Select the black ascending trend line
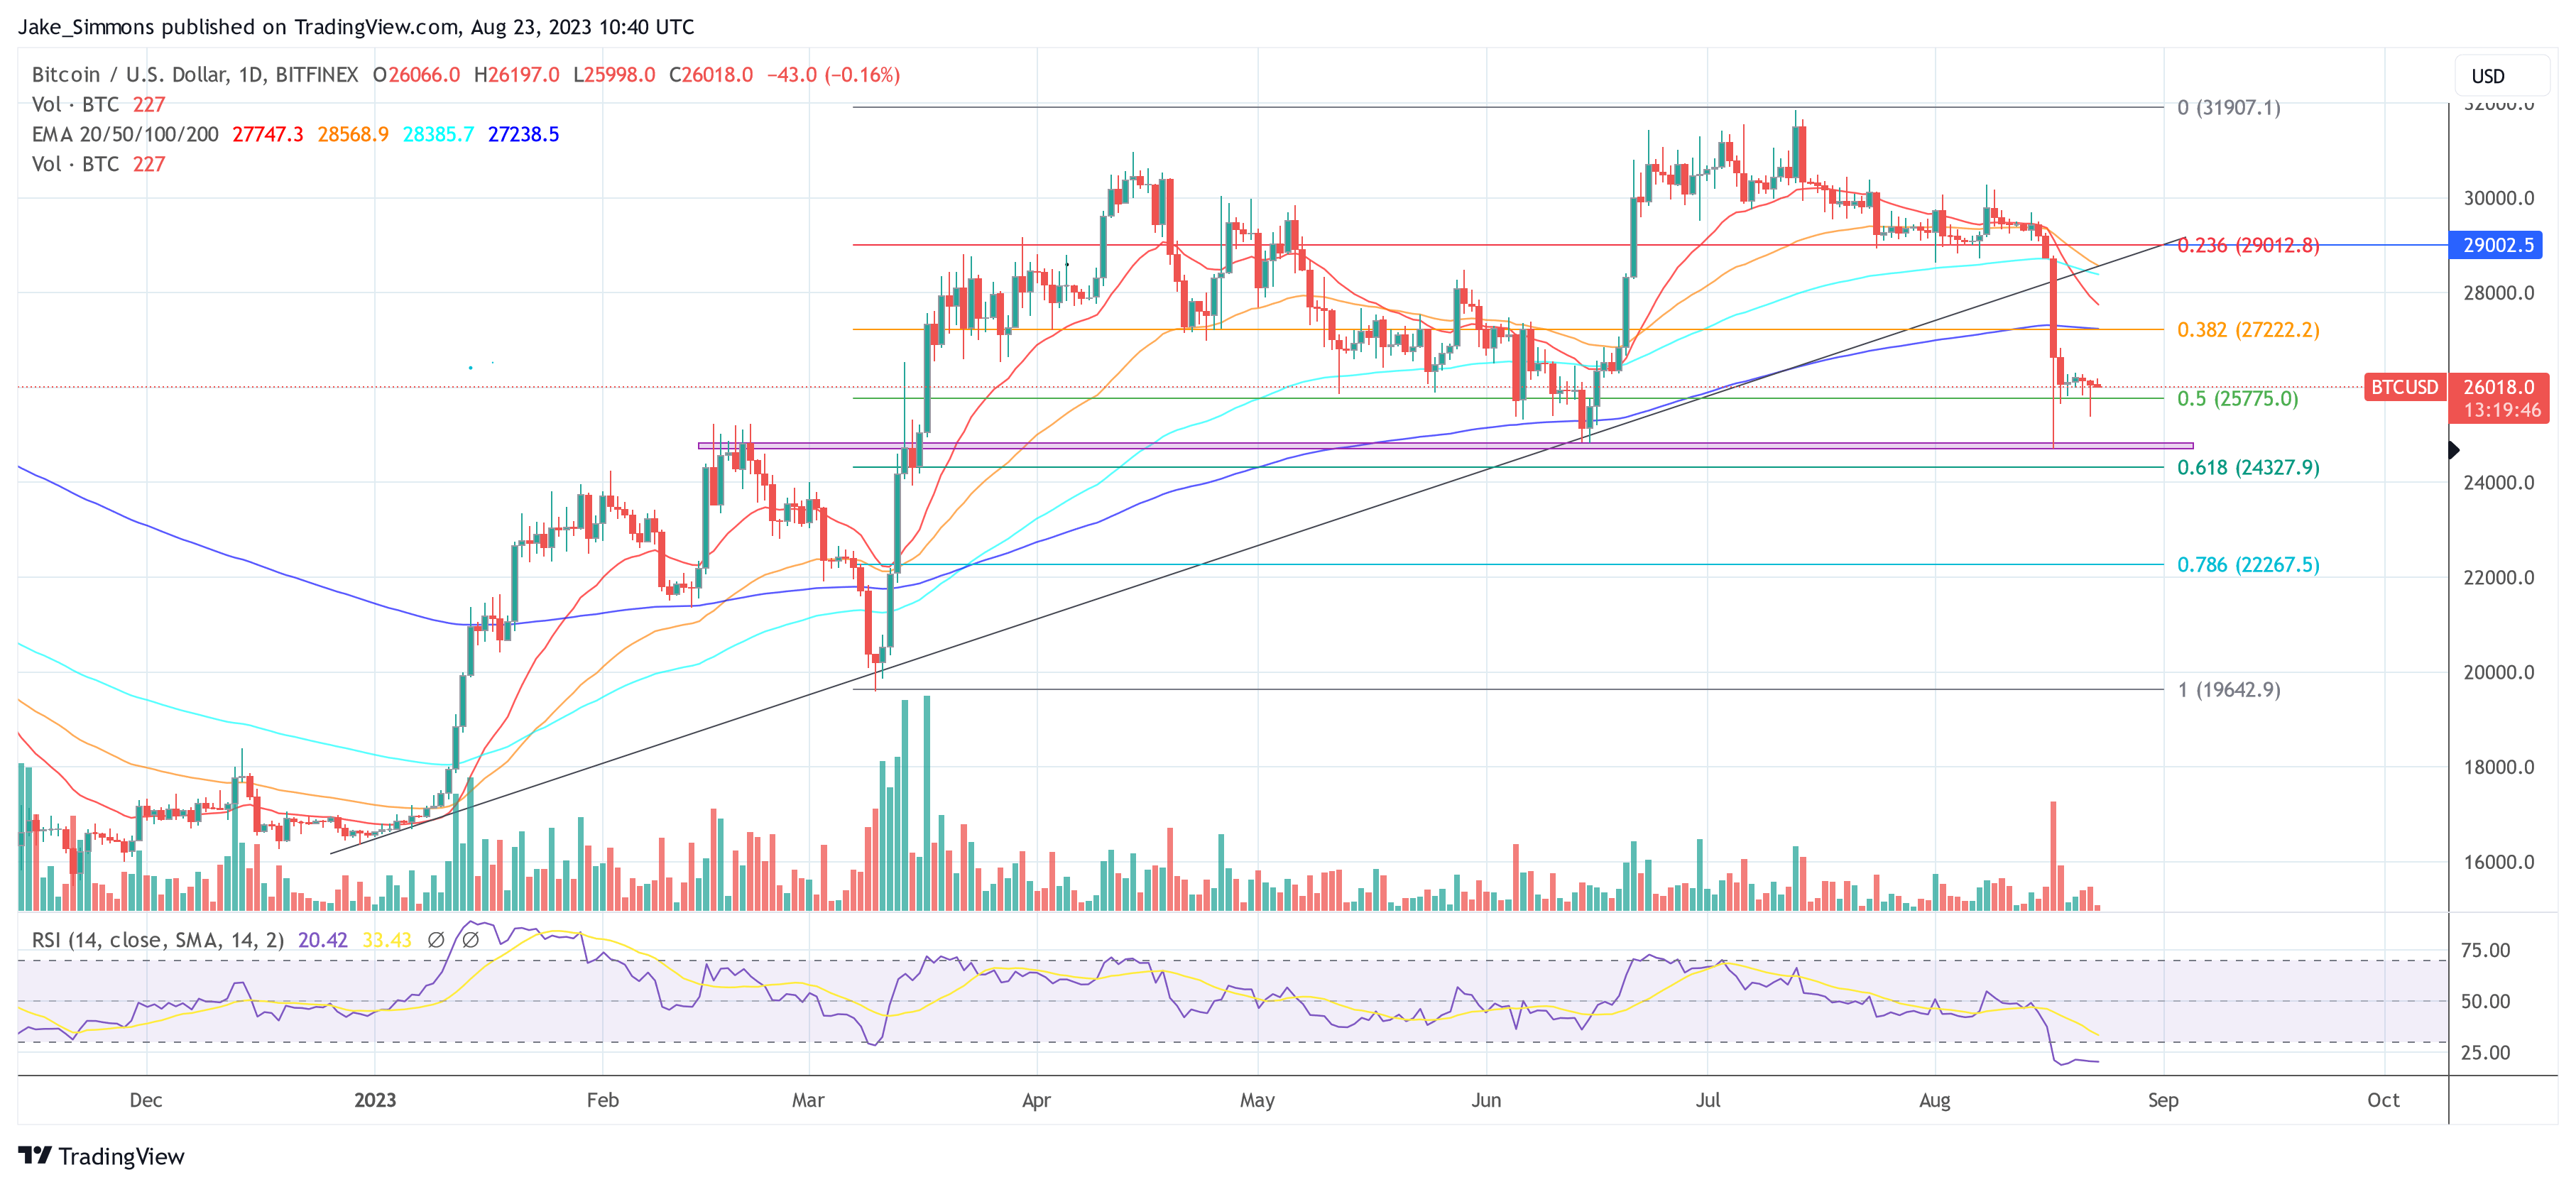 tap(1257, 546)
